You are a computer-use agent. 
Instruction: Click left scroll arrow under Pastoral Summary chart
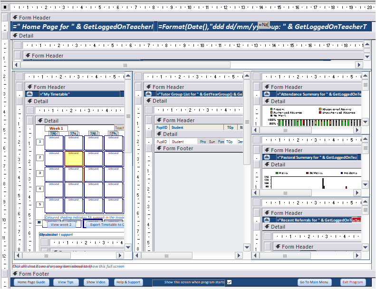pos(255,193)
